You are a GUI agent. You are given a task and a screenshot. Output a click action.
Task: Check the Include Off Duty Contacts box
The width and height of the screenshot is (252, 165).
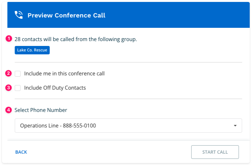pos(18,88)
